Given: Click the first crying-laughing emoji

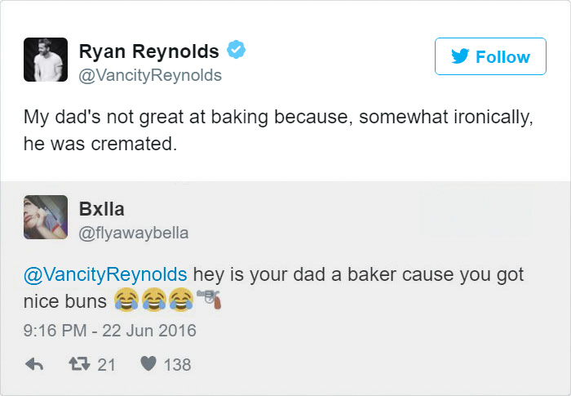Looking at the screenshot, I should coord(126,301).
